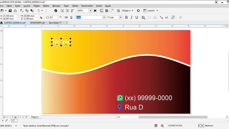The image size is (229, 129).
Task: Open the font list dropdown arrow
Action: (x=104, y=18)
